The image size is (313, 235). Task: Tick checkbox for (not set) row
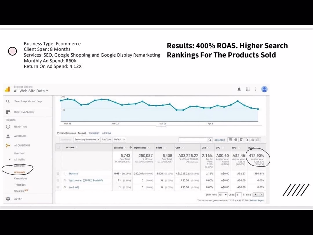click(58, 187)
